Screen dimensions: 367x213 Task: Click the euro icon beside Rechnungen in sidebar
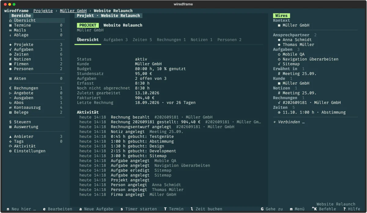[x=10, y=88]
